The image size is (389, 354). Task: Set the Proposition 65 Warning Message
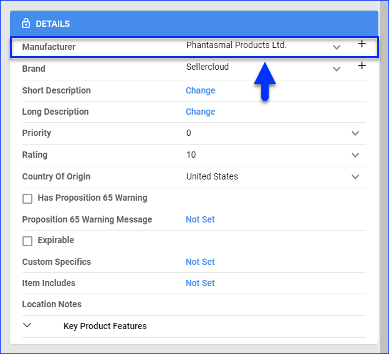pos(200,219)
